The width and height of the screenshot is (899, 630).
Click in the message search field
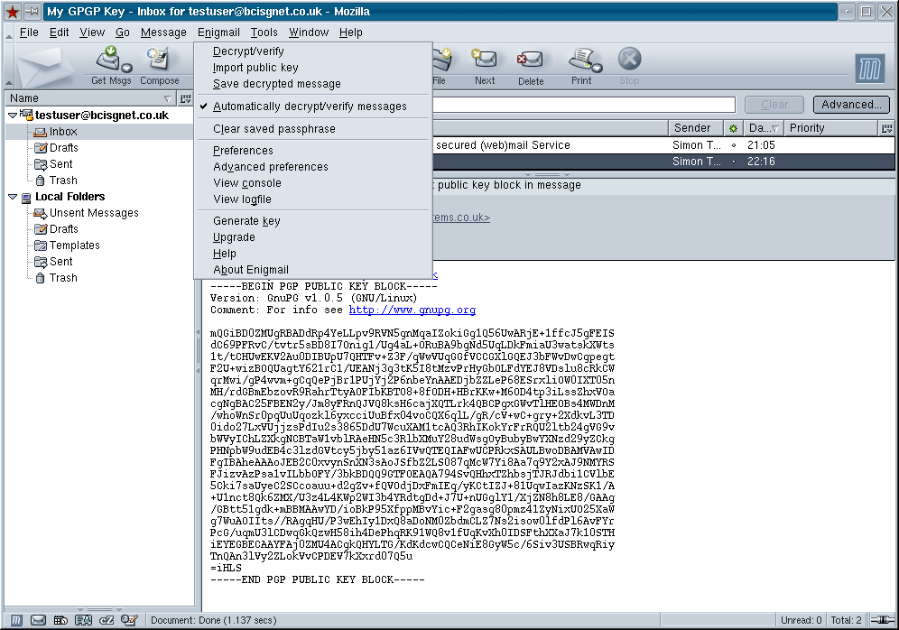click(584, 105)
